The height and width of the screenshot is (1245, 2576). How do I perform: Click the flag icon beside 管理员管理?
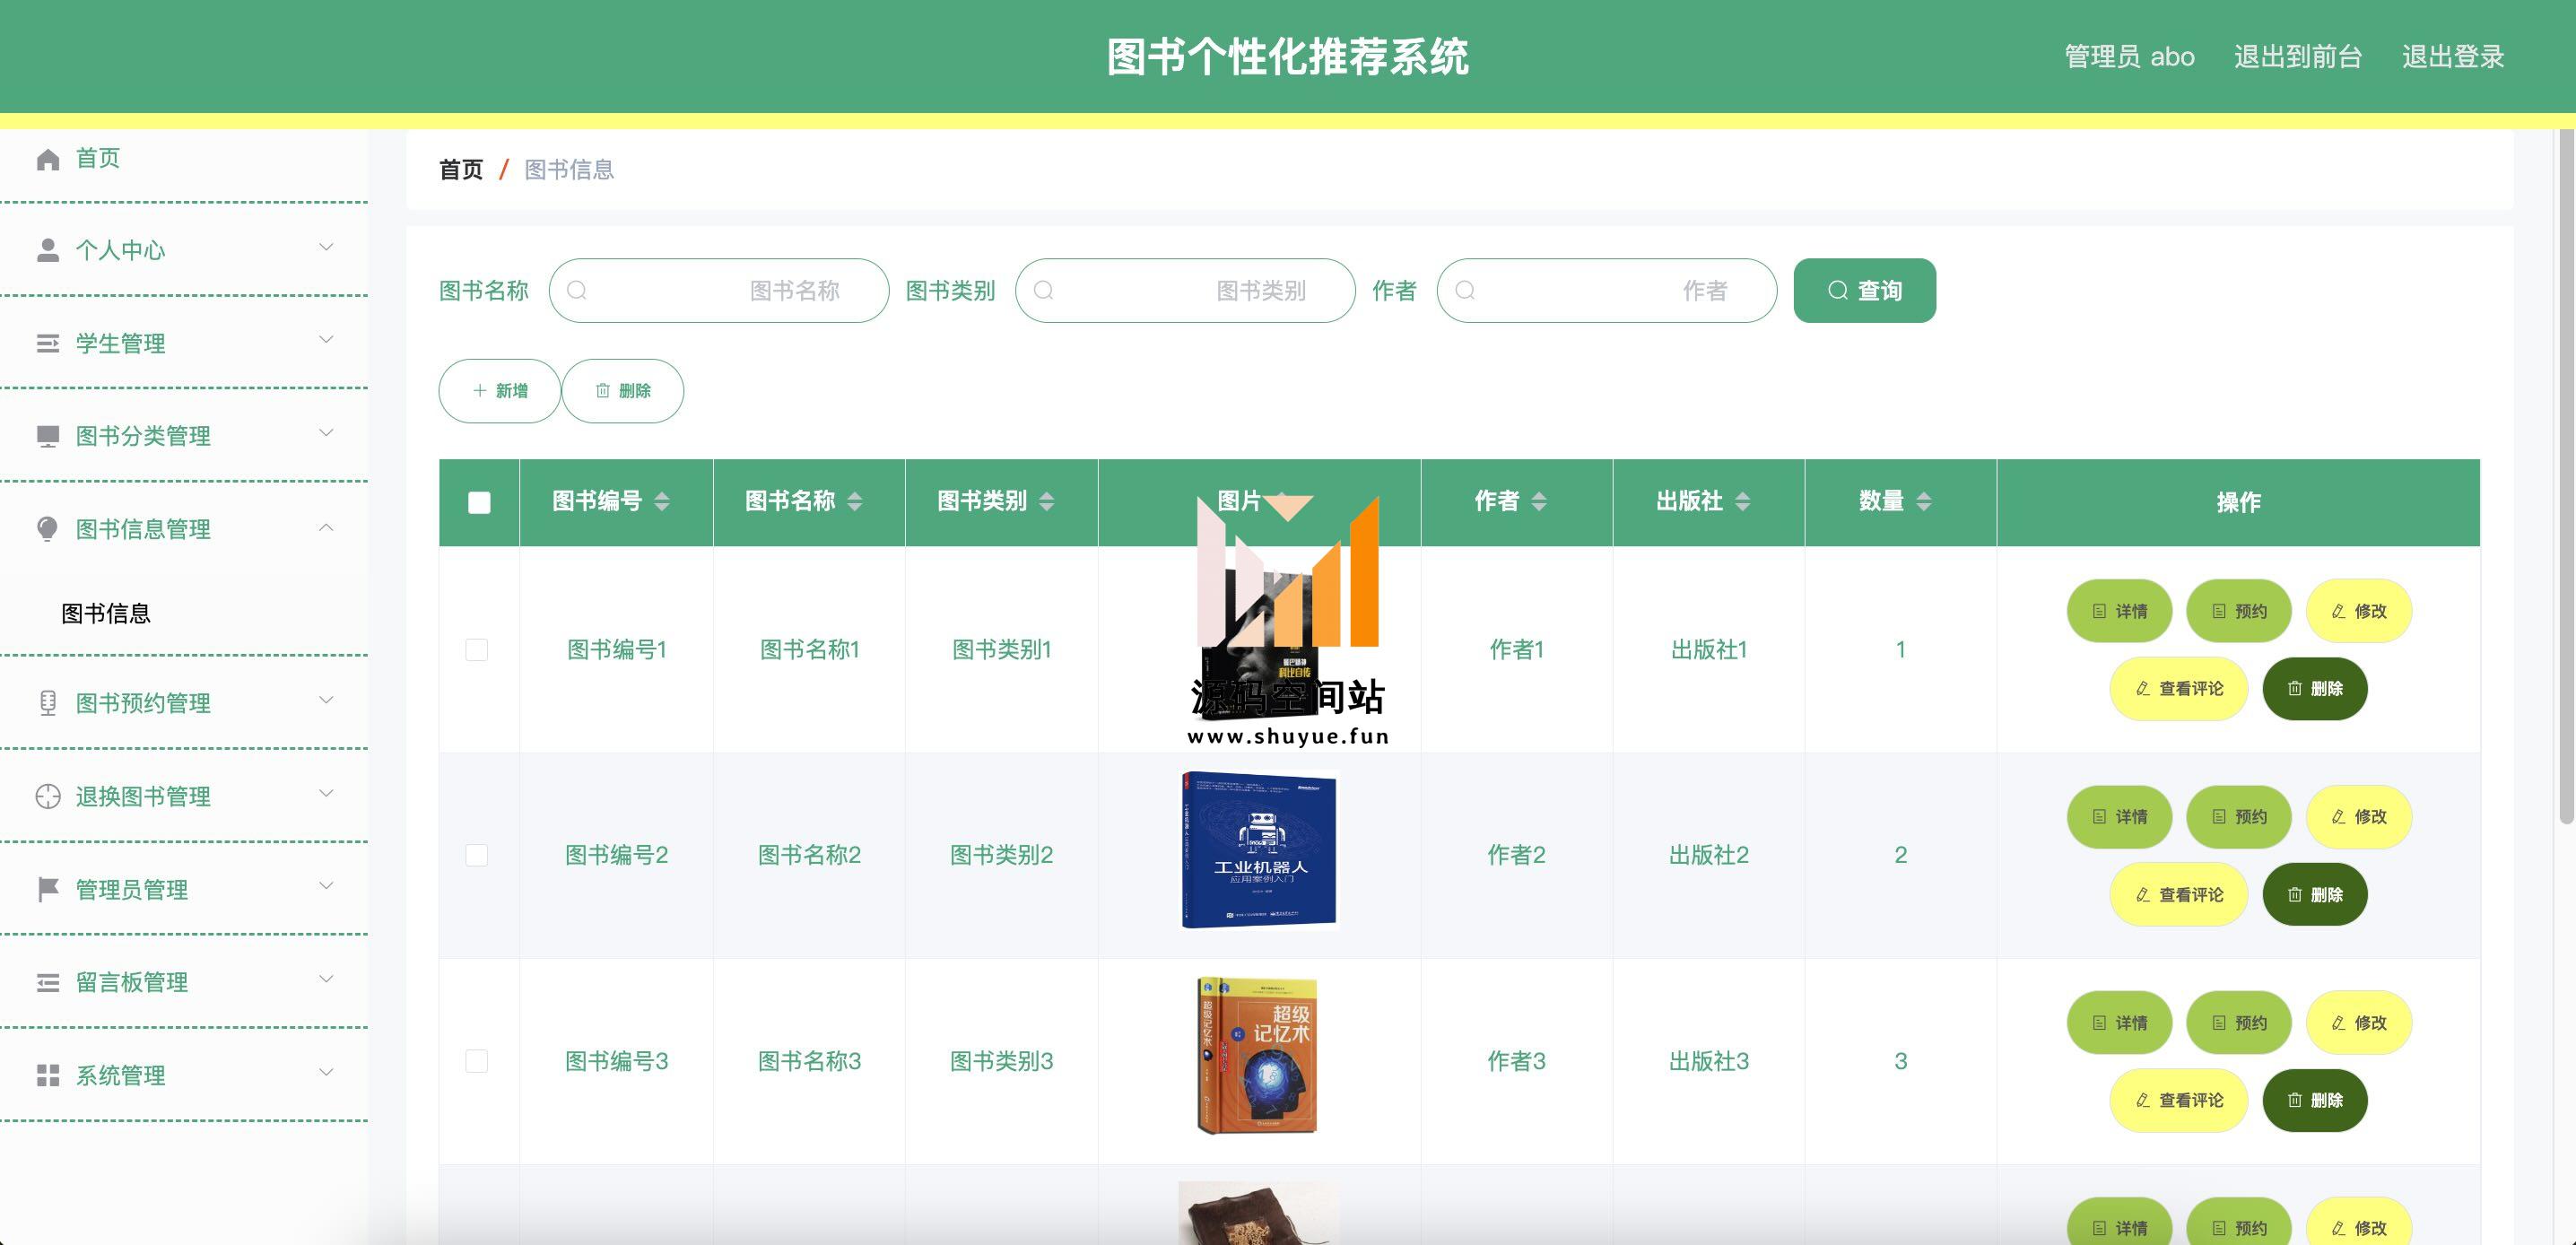[48, 889]
